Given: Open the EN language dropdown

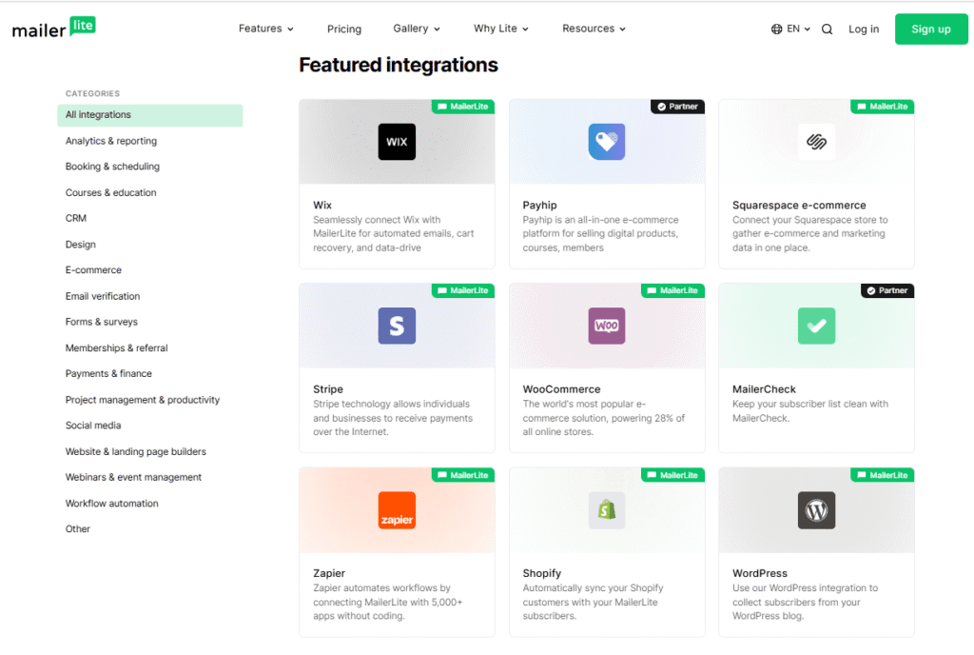Looking at the screenshot, I should pyautogui.click(x=798, y=29).
